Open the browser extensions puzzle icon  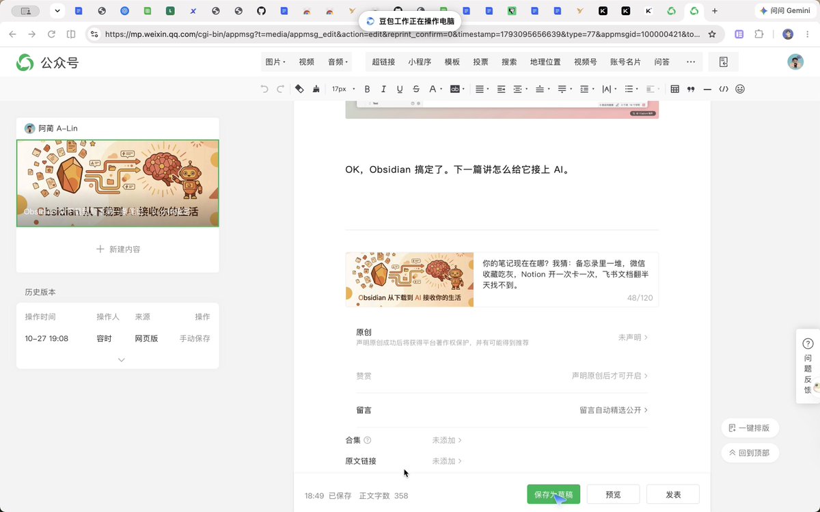tap(759, 33)
